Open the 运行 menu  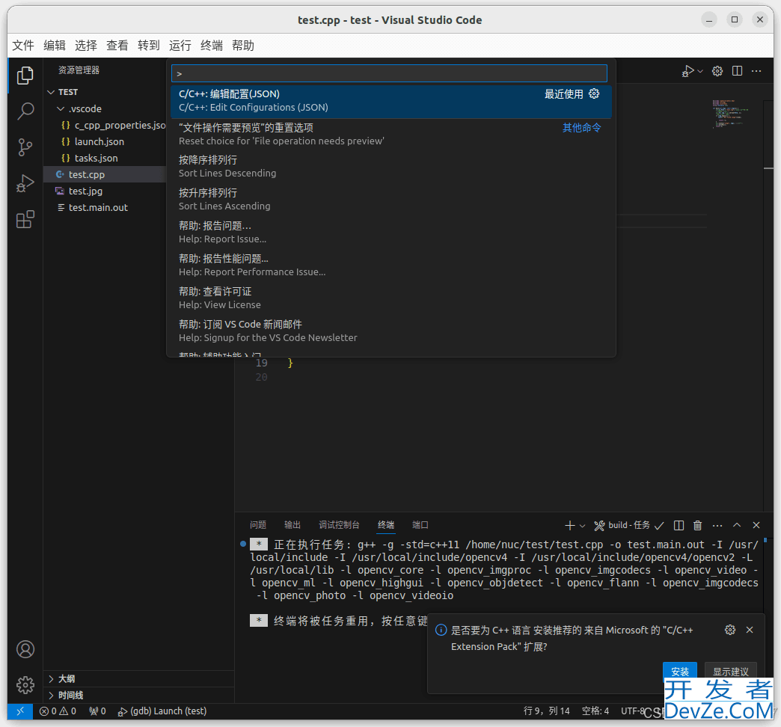[x=180, y=46]
